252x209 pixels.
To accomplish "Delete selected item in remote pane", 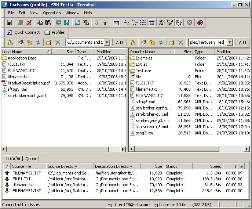I will pyautogui.click(x=181, y=43).
